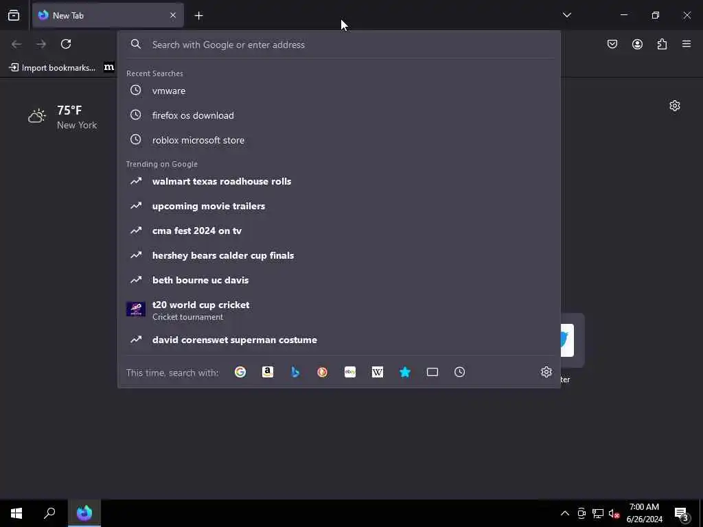The image size is (703, 527).
Task: Open a new tab with plus button
Action: (198, 16)
